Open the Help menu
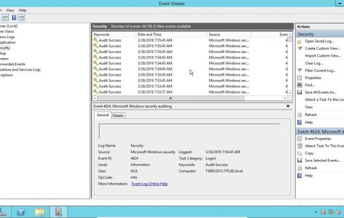Viewport: 344px width, 218px height. click(x=22, y=10)
